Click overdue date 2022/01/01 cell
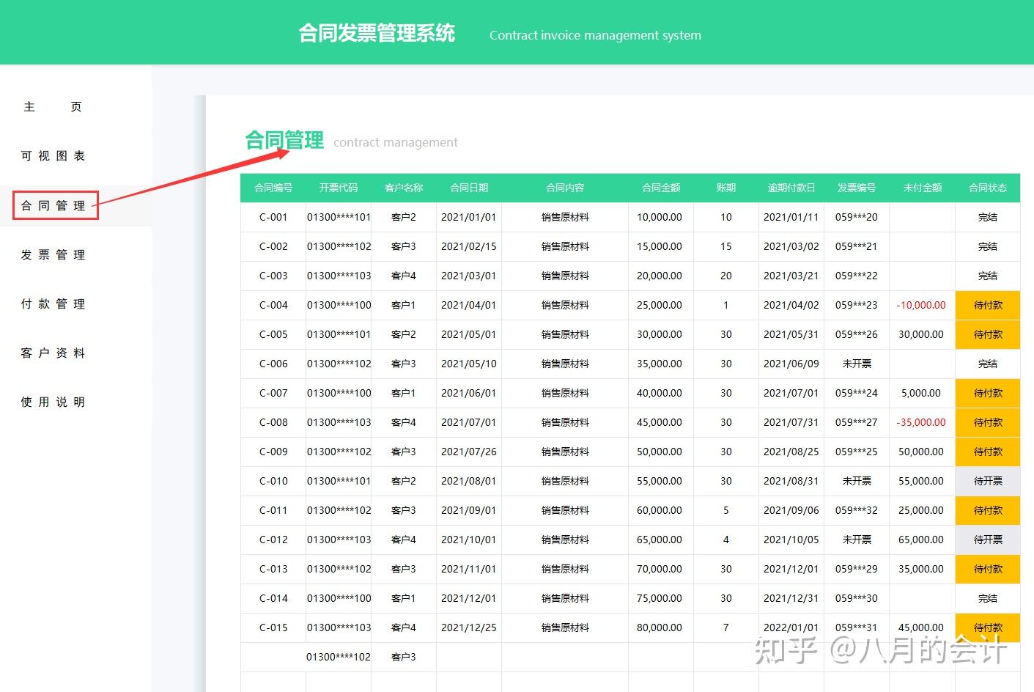Viewport: 1034px width, 692px height. click(x=791, y=627)
